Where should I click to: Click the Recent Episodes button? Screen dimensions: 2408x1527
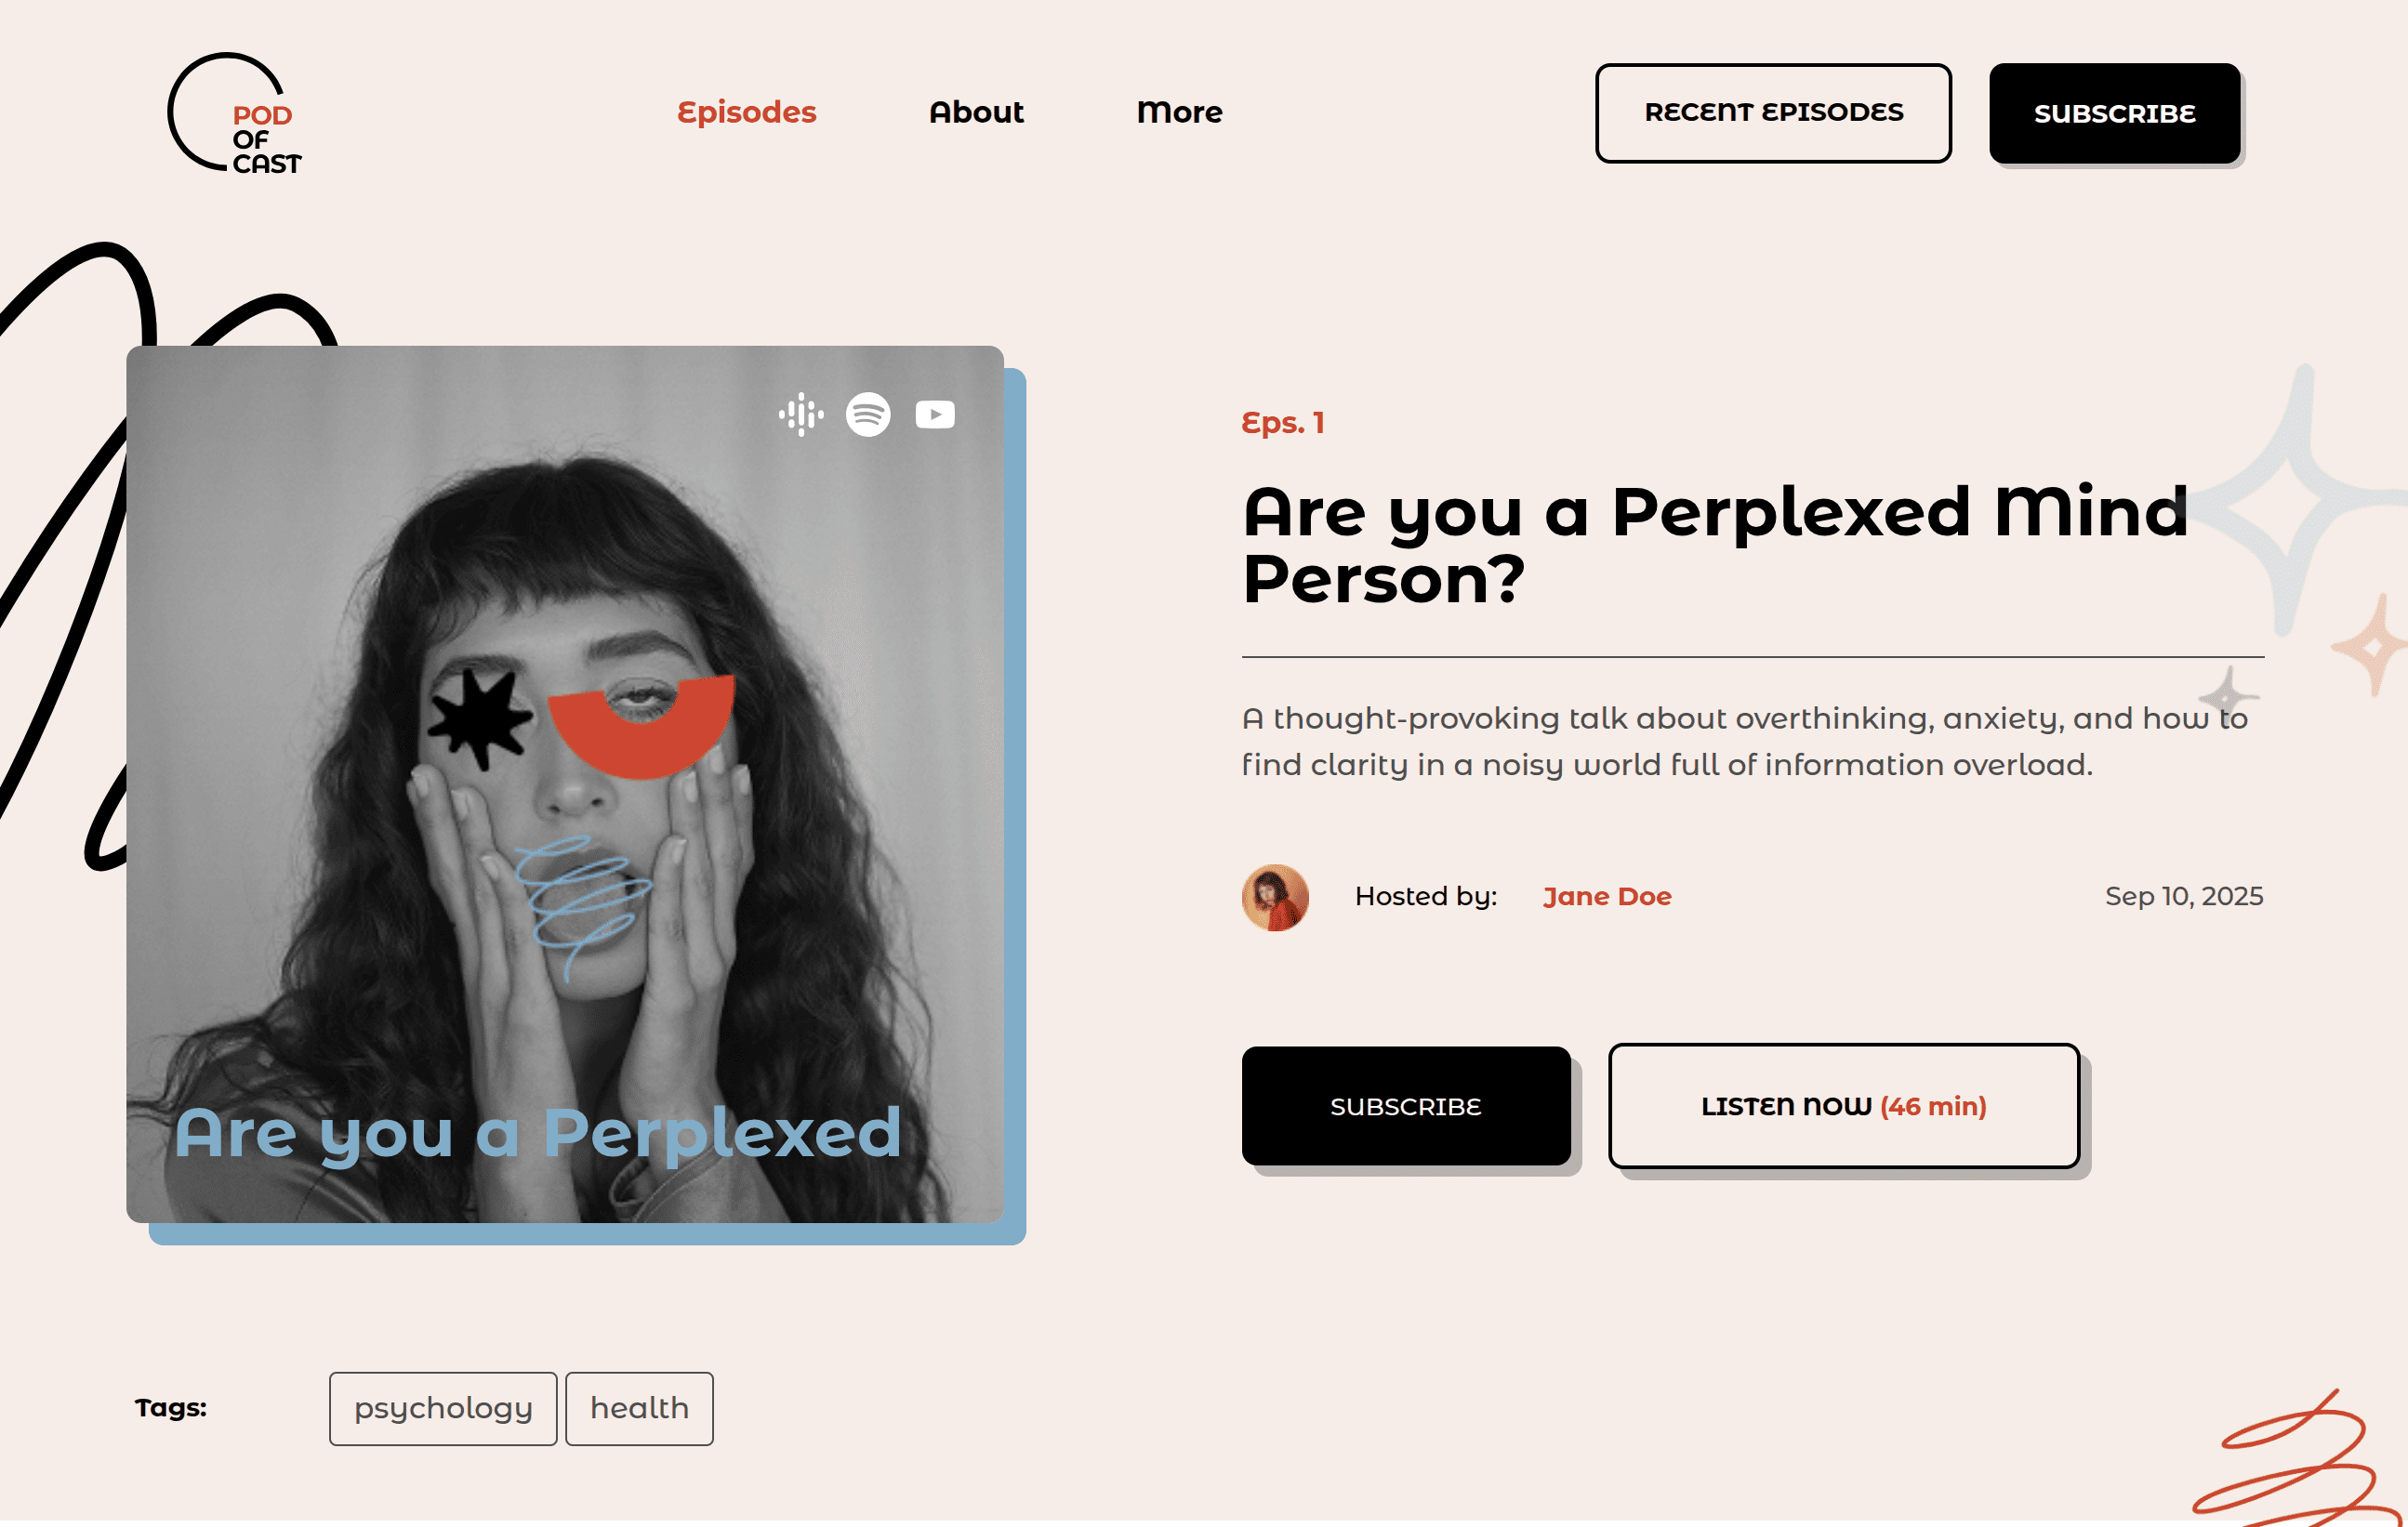1773,113
